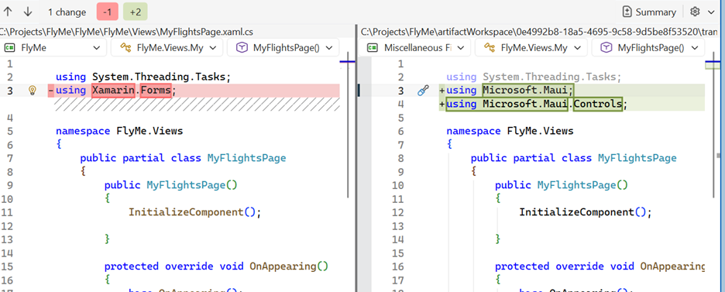Click the red -1 removed lines badge
The image size is (725, 292).
[x=107, y=12]
